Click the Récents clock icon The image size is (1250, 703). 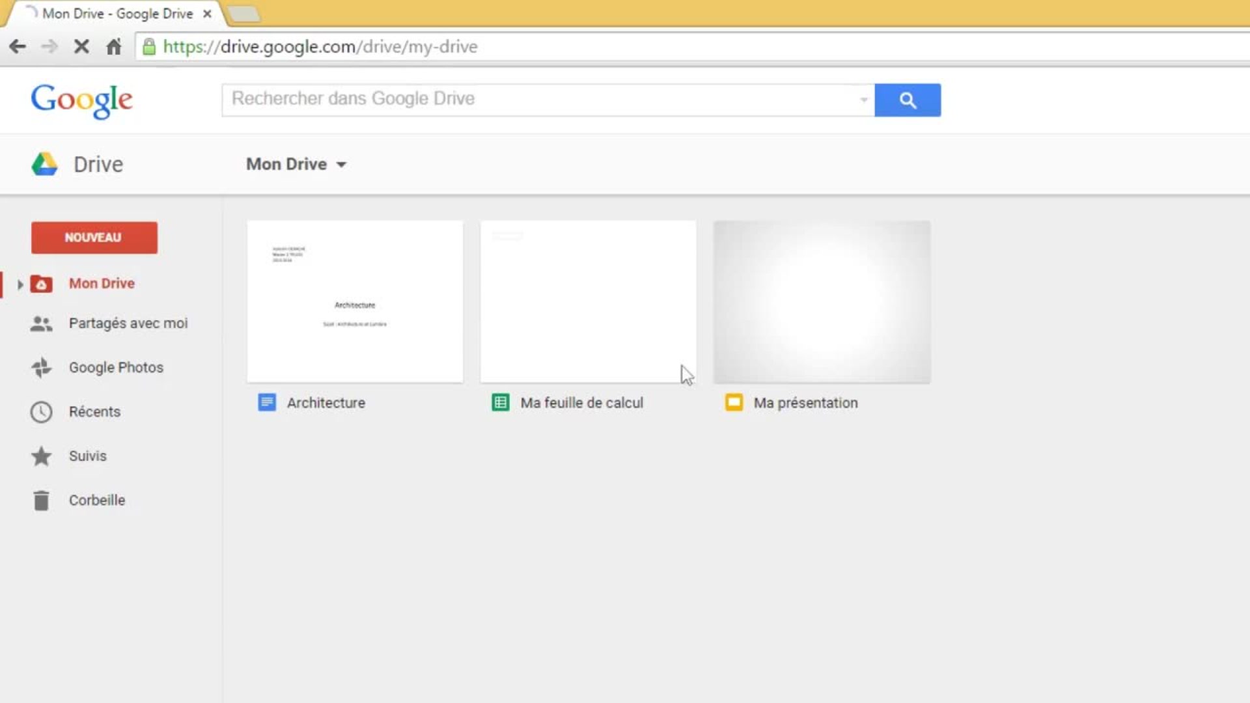(x=41, y=412)
